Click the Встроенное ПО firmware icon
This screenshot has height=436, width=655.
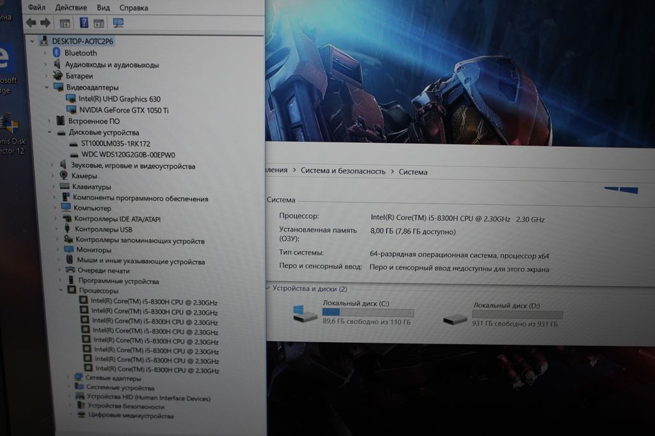point(61,121)
